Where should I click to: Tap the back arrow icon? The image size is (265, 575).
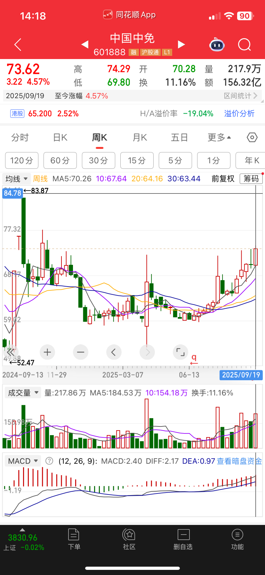click(x=18, y=45)
